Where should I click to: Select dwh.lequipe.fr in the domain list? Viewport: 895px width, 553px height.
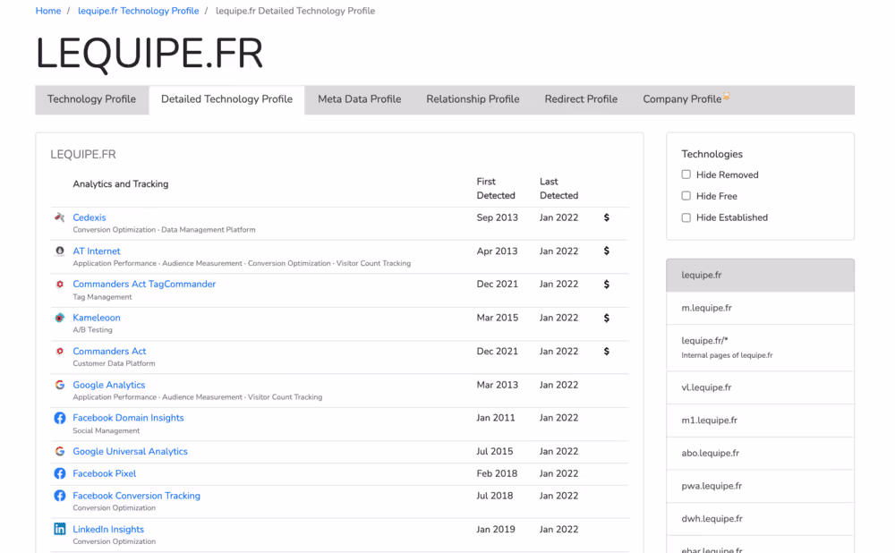[760, 519]
